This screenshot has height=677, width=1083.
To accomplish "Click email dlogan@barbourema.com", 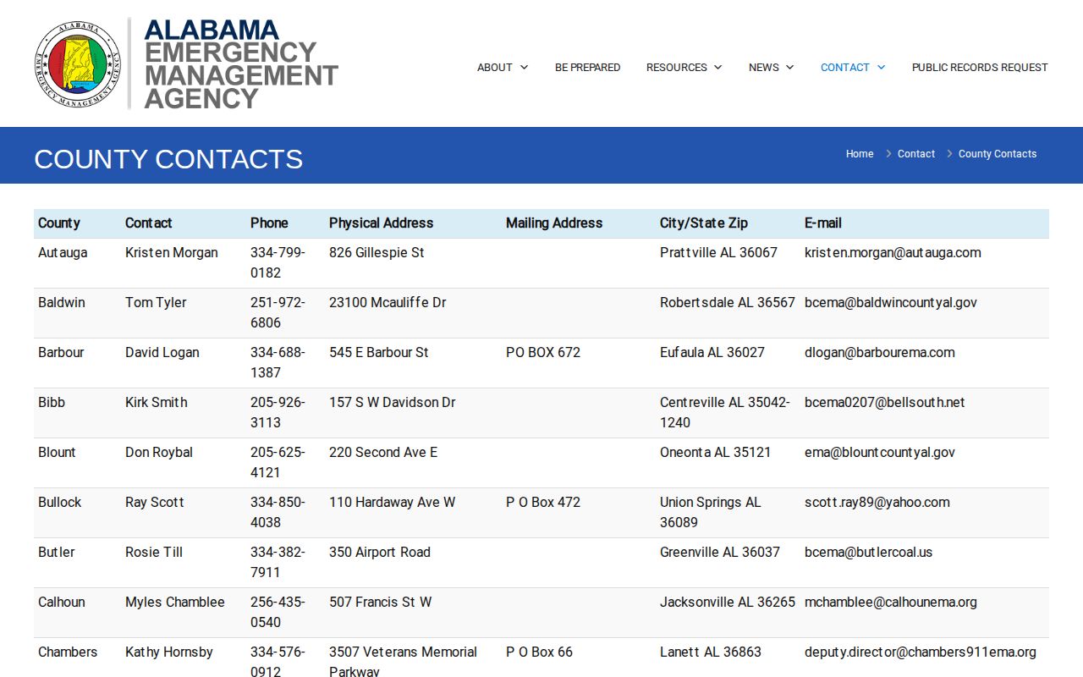I will point(880,353).
